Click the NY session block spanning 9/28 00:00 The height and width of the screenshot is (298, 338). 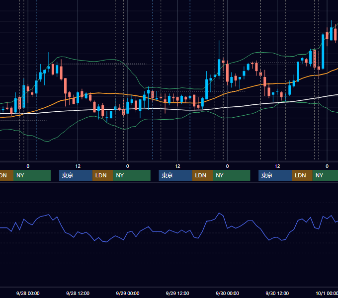tap(32, 175)
